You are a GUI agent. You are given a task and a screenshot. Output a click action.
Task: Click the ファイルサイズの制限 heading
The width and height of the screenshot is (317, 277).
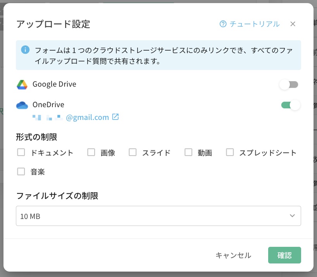(57, 196)
